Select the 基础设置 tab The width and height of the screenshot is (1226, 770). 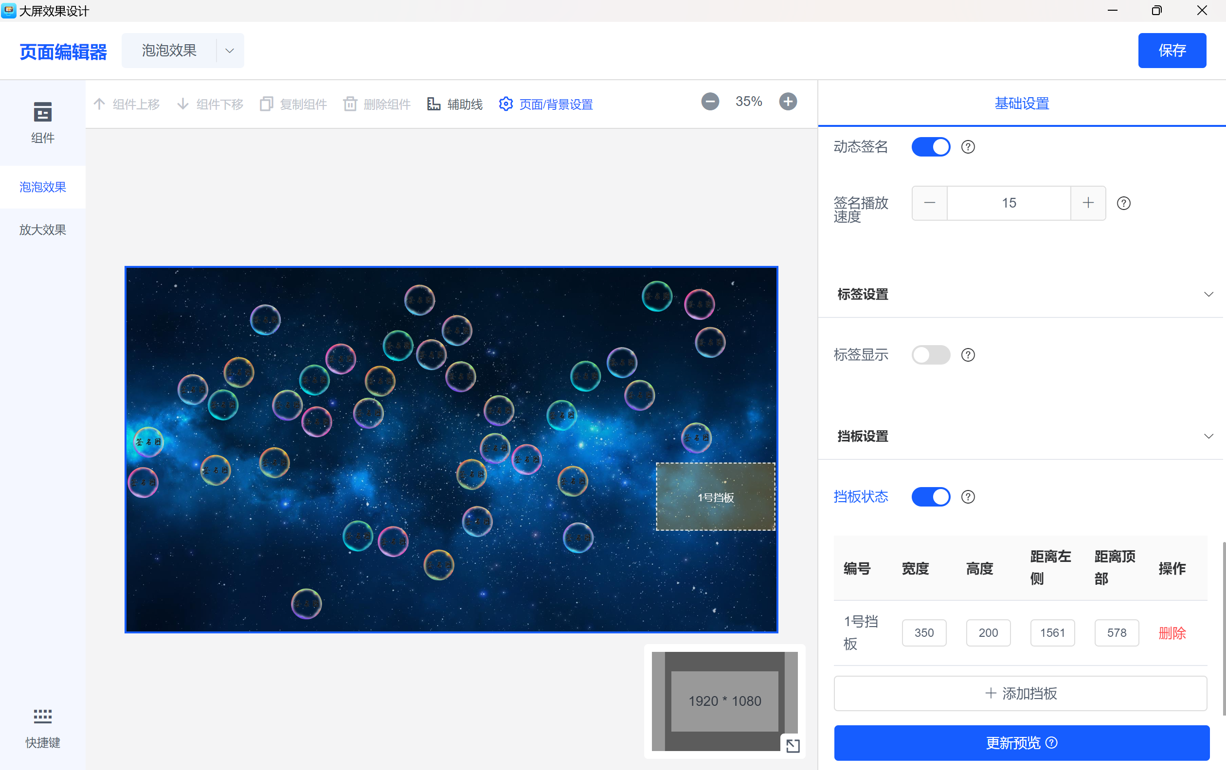pyautogui.click(x=1021, y=104)
